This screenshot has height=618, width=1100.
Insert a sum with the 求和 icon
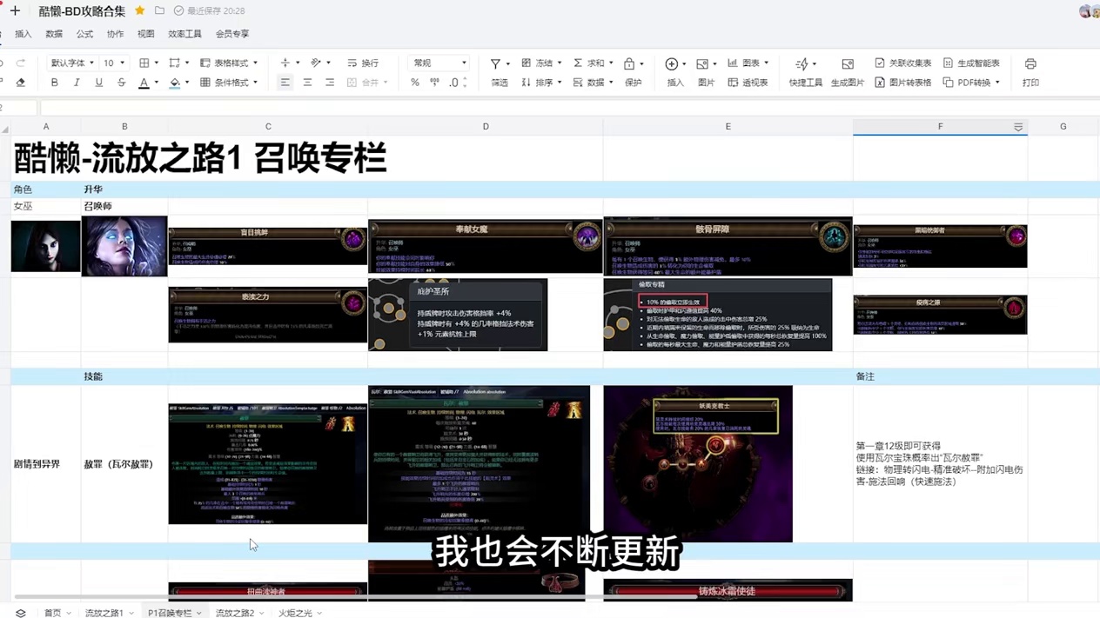tap(594, 63)
